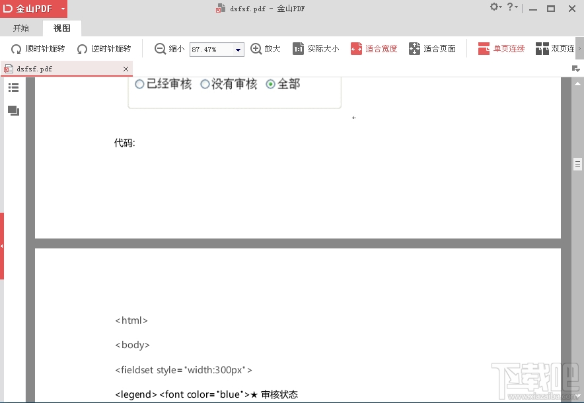Switch to the 视图 ribbon tab

61,28
